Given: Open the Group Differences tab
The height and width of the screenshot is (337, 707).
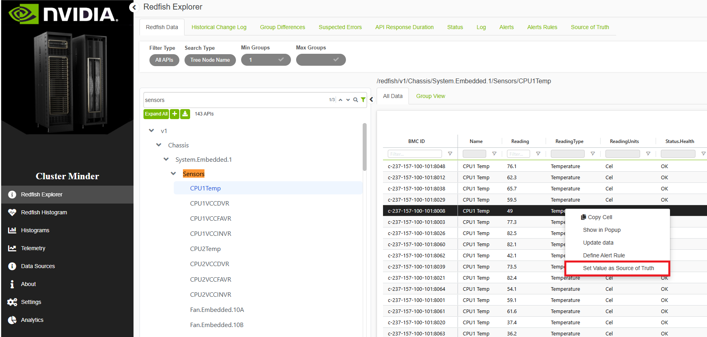Looking at the screenshot, I should click(x=283, y=27).
